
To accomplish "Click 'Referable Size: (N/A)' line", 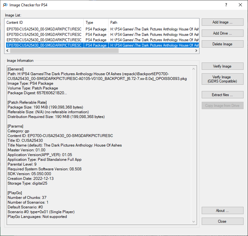I will click(x=48, y=112).
